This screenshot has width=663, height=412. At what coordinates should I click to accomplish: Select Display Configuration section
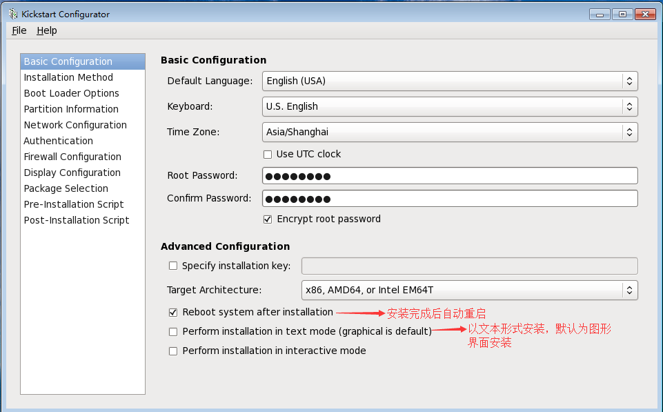click(83, 173)
